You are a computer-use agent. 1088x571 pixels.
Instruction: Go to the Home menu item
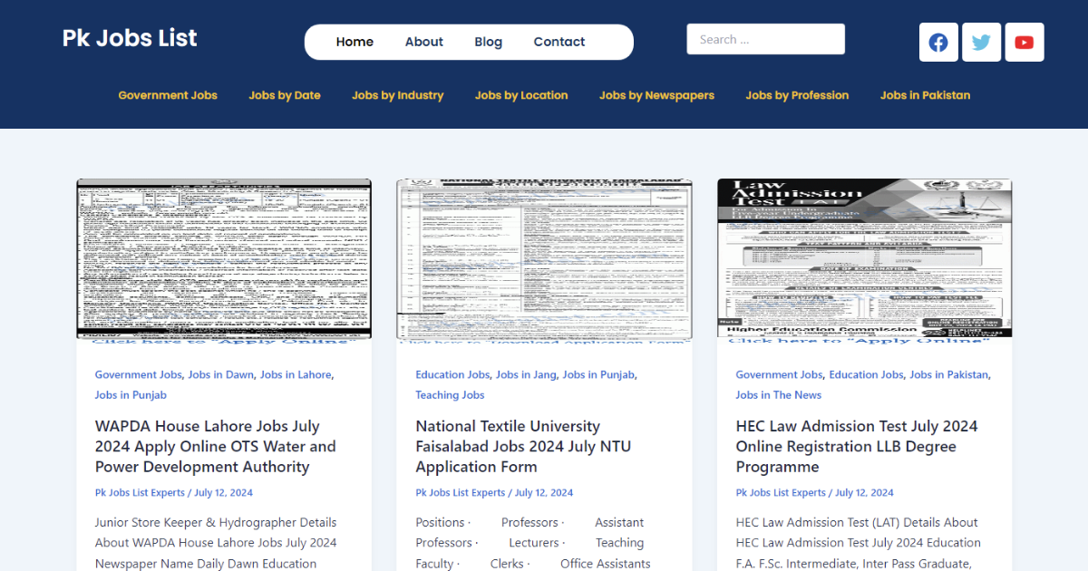pyautogui.click(x=355, y=42)
